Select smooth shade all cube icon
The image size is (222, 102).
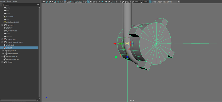88,2
